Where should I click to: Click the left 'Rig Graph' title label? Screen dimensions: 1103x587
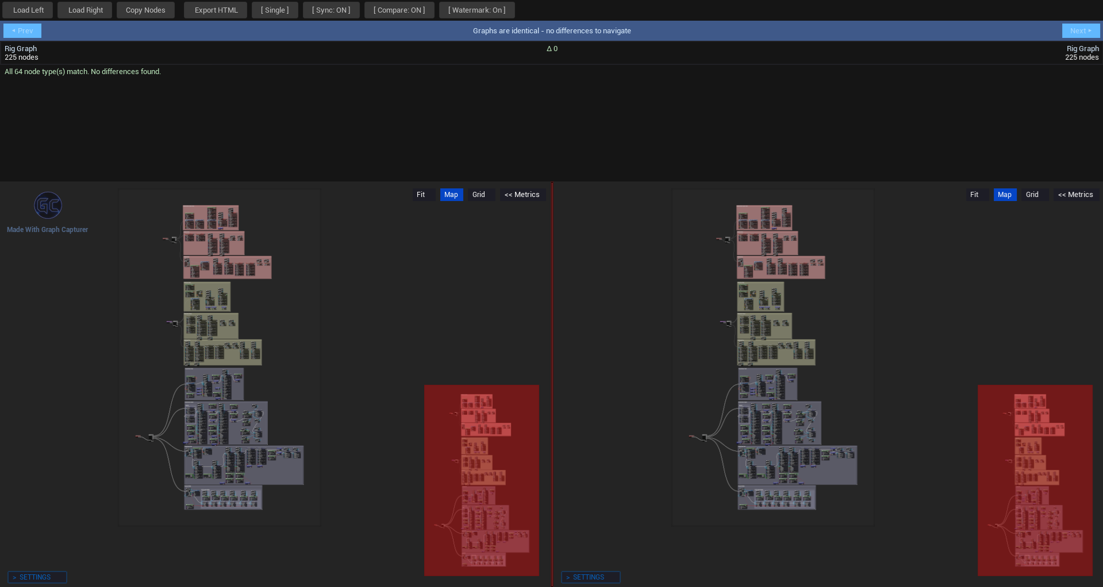click(21, 49)
